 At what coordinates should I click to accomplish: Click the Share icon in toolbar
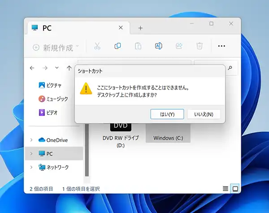coord(179,46)
